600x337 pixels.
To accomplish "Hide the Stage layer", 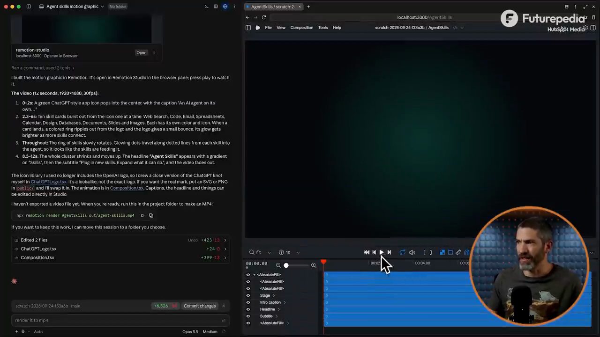I will tap(248, 295).
